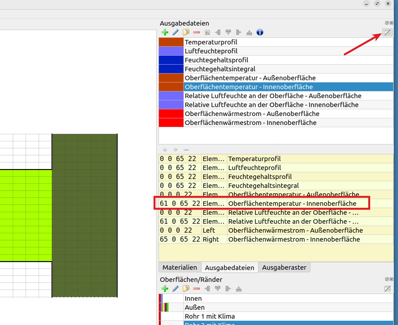The height and width of the screenshot is (325, 398).
Task: Select the Außen surface entry
Action: click(276, 307)
